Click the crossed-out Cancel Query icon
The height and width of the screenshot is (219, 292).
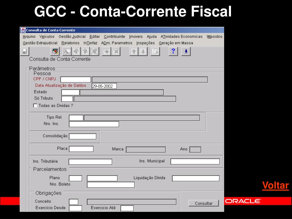[95, 51]
